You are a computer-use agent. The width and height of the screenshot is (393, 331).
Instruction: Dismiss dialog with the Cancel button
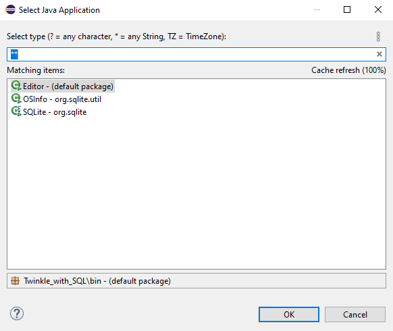(355, 315)
